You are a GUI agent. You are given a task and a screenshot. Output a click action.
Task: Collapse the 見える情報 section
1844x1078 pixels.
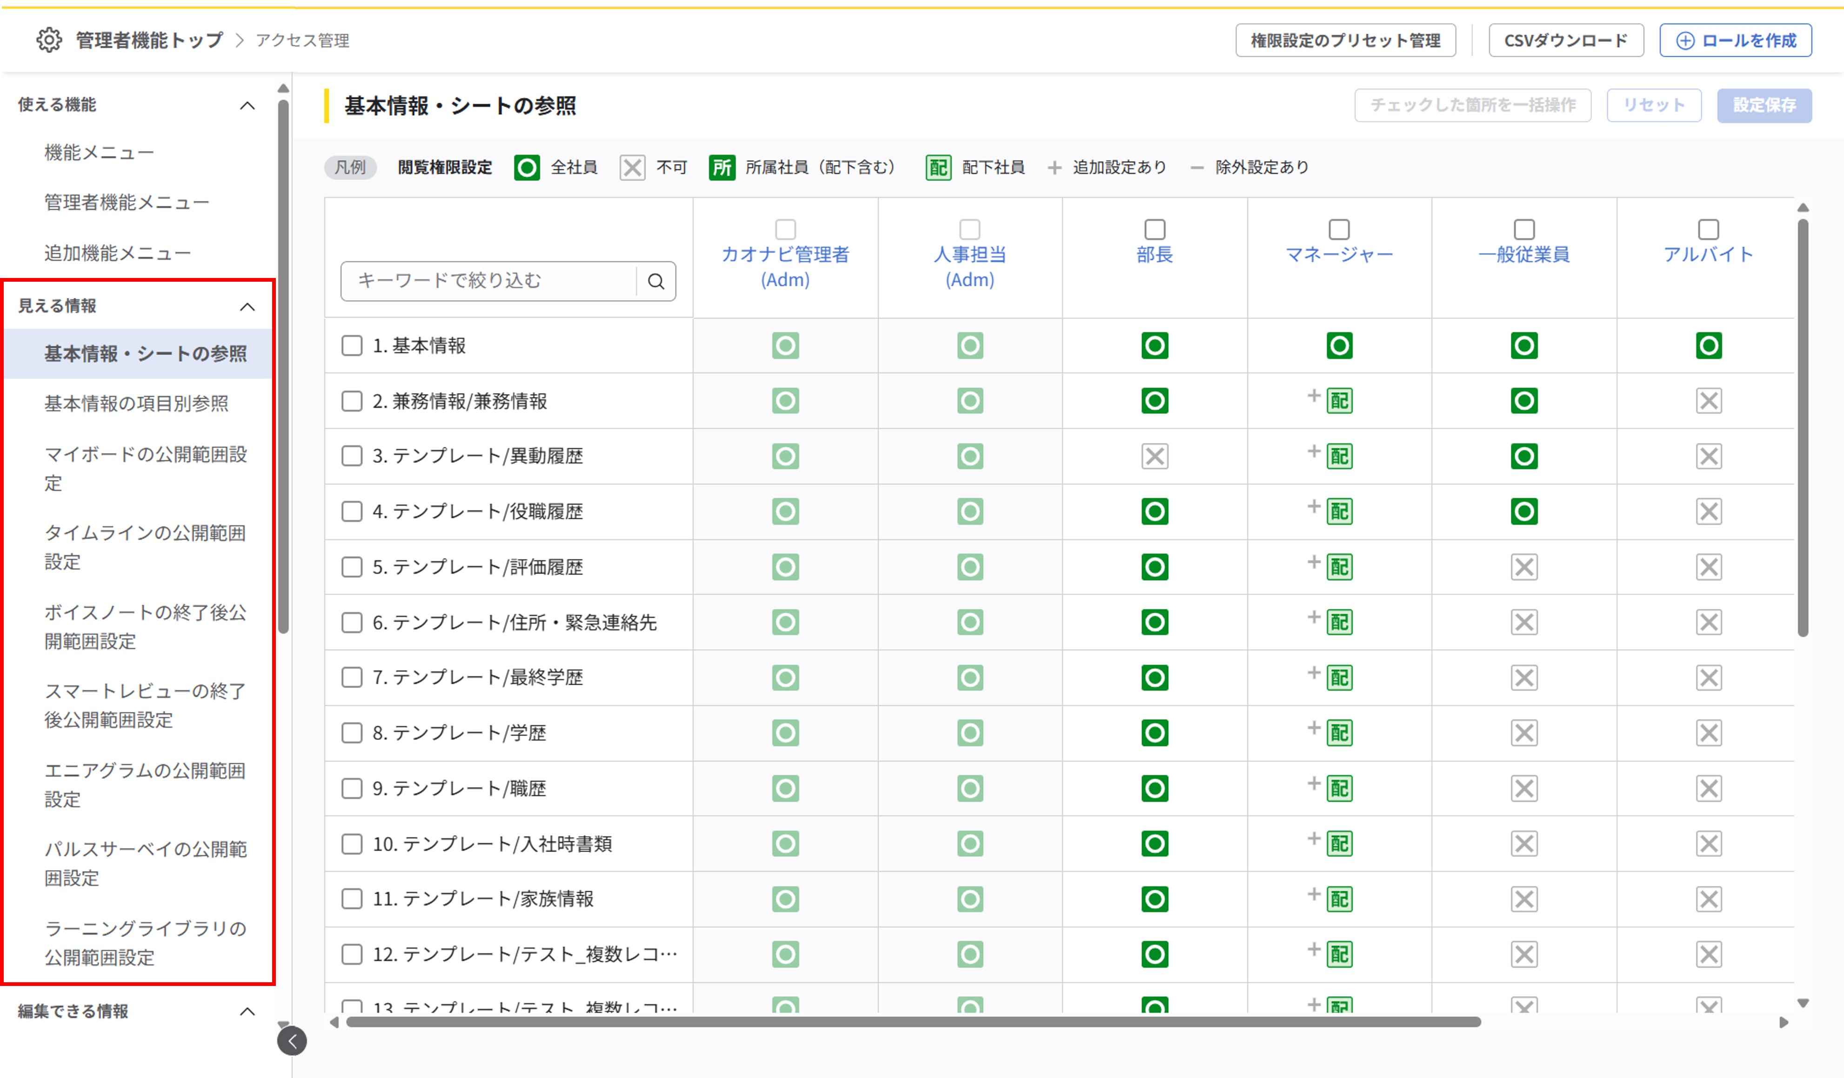pos(247,306)
